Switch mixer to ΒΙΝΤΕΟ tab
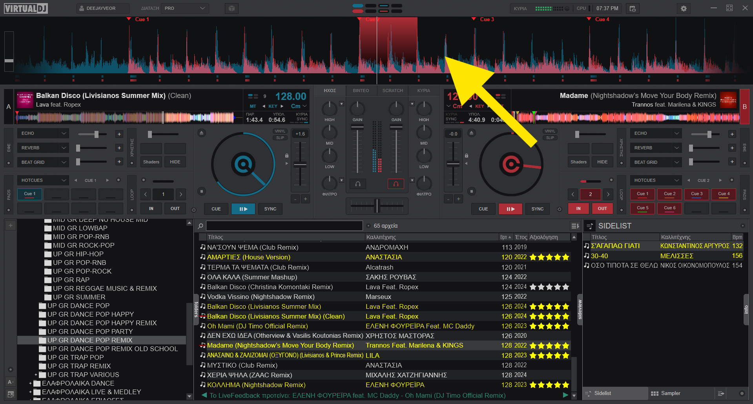Viewport: 753px width, 404px height. 361,91
